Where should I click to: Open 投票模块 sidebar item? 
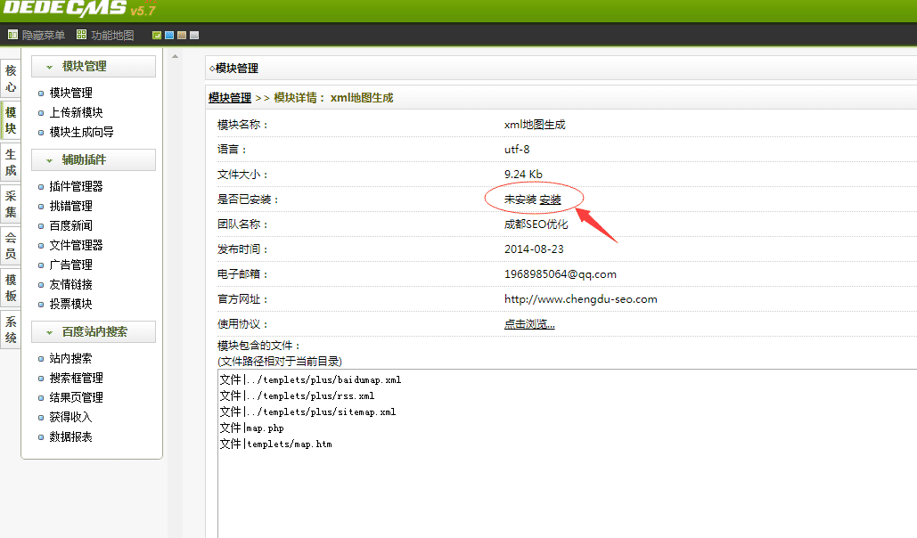coord(70,304)
